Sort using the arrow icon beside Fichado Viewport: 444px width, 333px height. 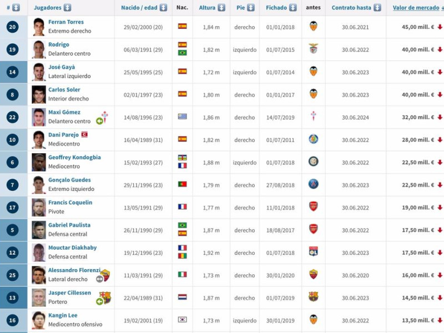pyautogui.click(x=292, y=8)
